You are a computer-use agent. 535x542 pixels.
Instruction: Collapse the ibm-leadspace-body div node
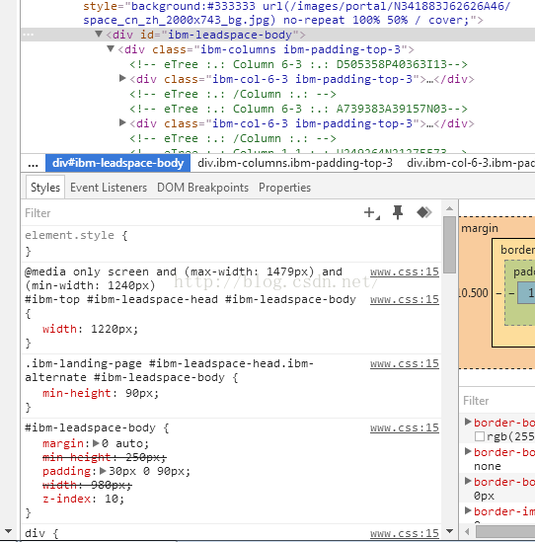point(99,35)
